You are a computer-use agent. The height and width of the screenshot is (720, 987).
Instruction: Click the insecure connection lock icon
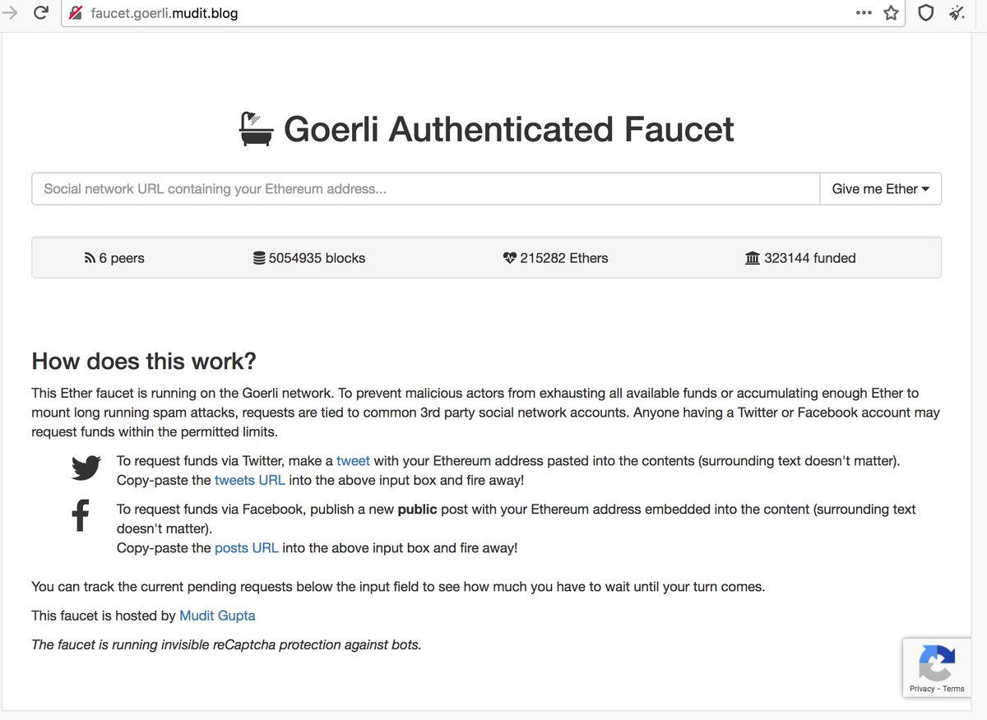76,13
